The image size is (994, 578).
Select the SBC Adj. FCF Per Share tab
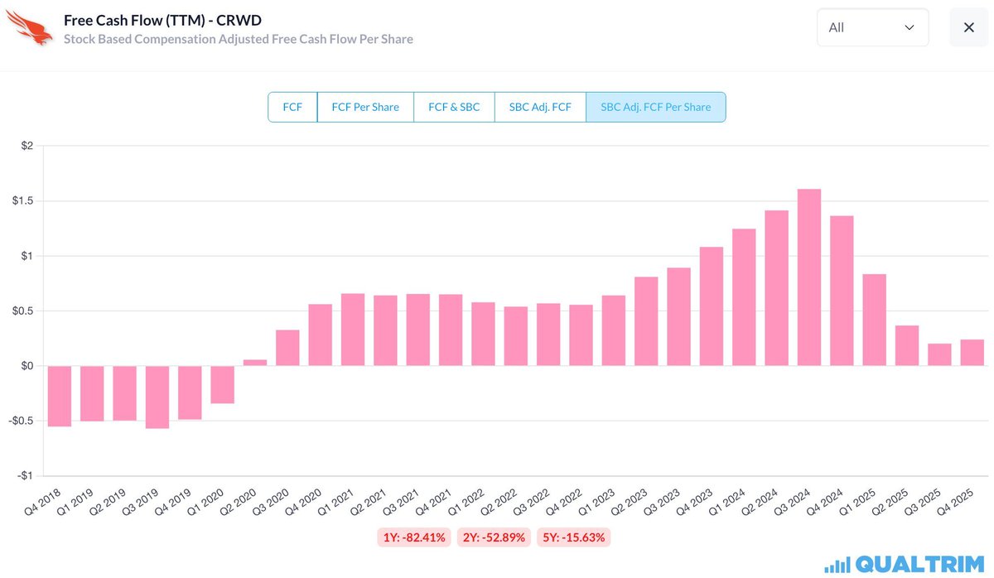(655, 107)
